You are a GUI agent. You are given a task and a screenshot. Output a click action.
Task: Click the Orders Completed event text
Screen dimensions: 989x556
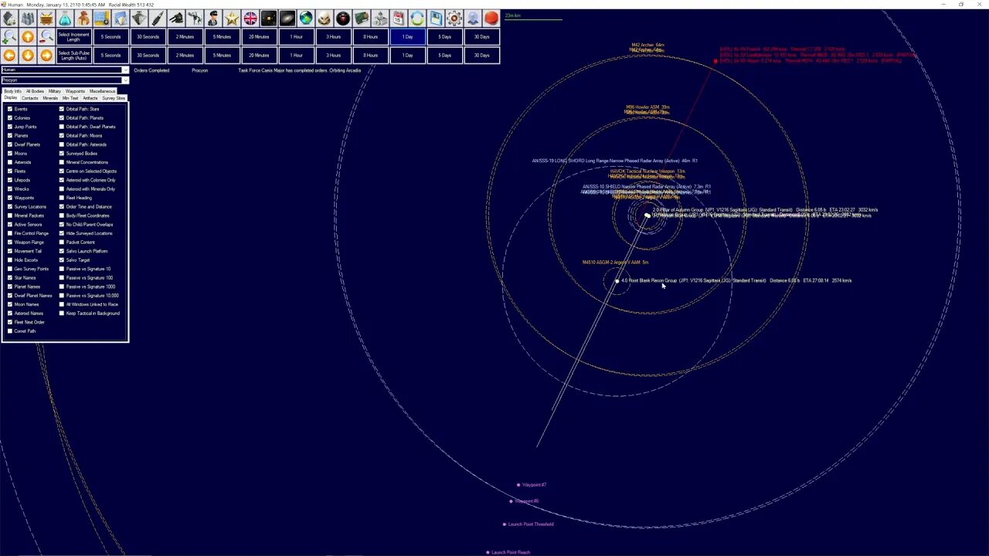pos(151,70)
